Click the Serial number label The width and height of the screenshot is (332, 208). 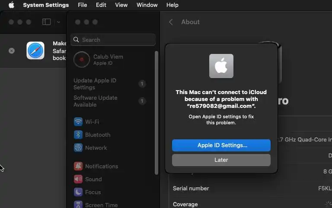191,188
